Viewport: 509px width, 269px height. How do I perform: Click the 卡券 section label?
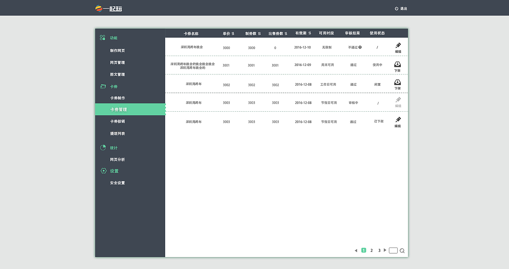coord(114,87)
